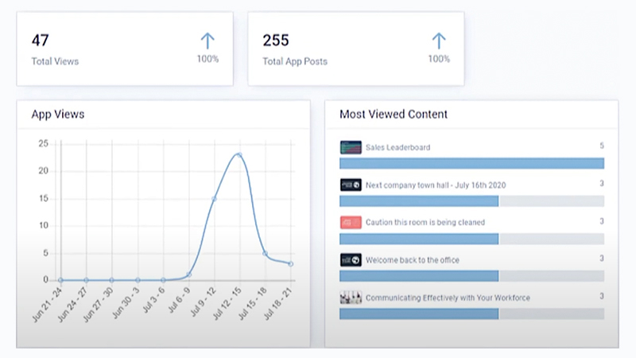Open the Sales Leaderboard thumbnail icon
The image size is (636, 358).
[x=351, y=147]
